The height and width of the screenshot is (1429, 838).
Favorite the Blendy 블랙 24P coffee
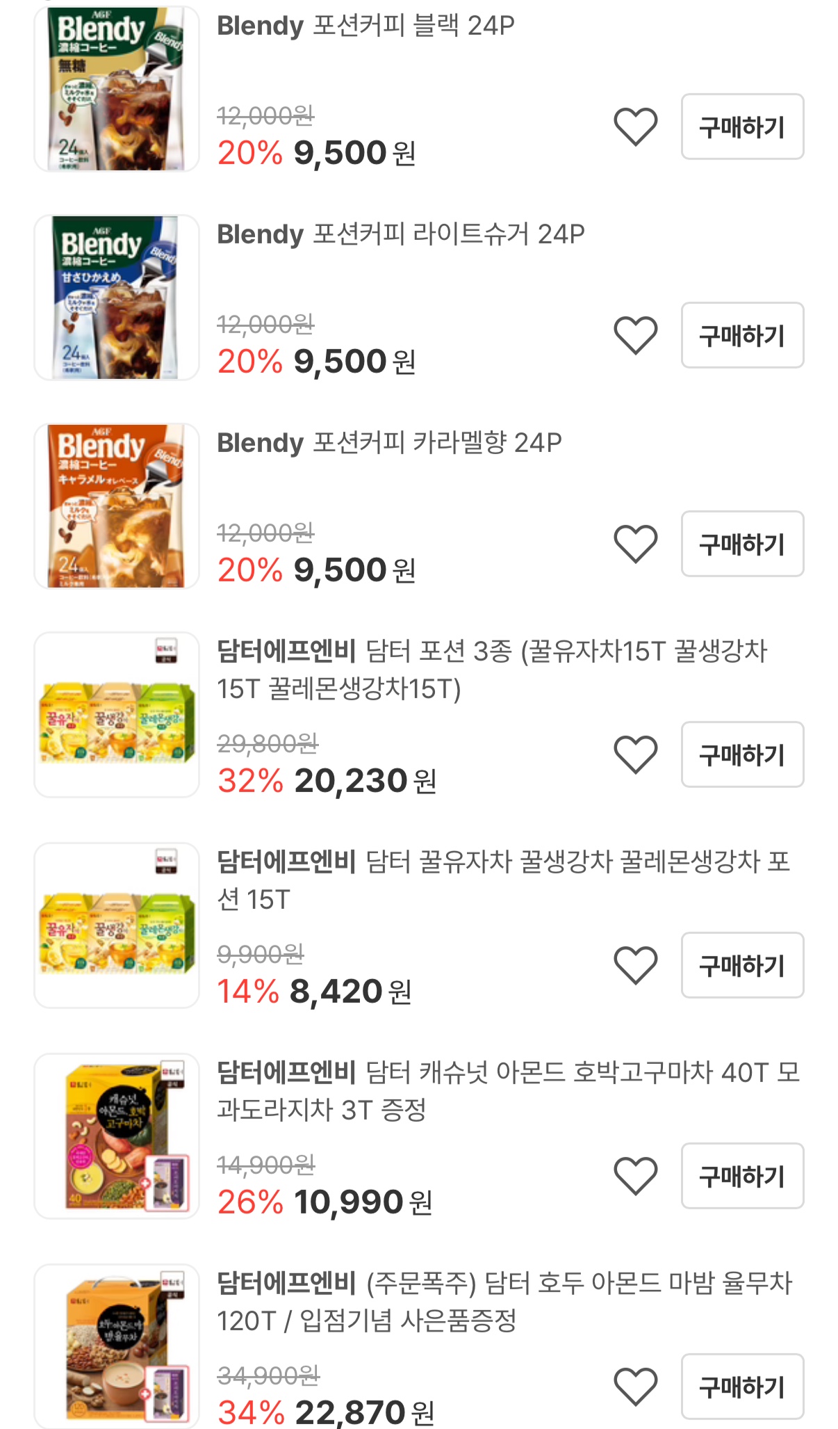pos(635,127)
